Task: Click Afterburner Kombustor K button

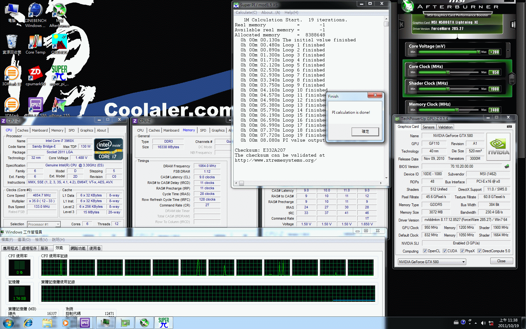Action: [x=402, y=25]
